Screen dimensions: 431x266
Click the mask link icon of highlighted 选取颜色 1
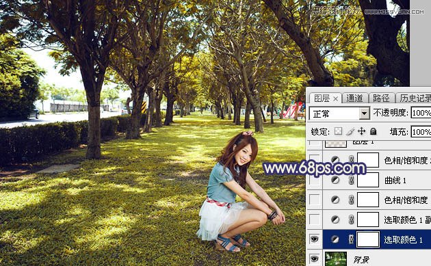pos(351,239)
